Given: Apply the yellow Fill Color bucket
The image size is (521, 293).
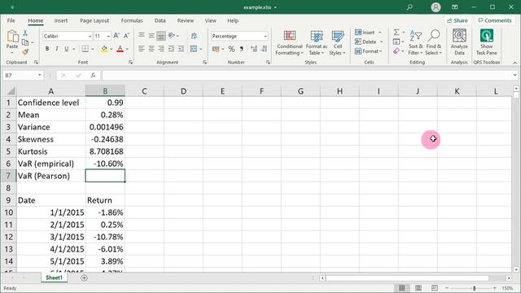Looking at the screenshot, I should coord(104,49).
